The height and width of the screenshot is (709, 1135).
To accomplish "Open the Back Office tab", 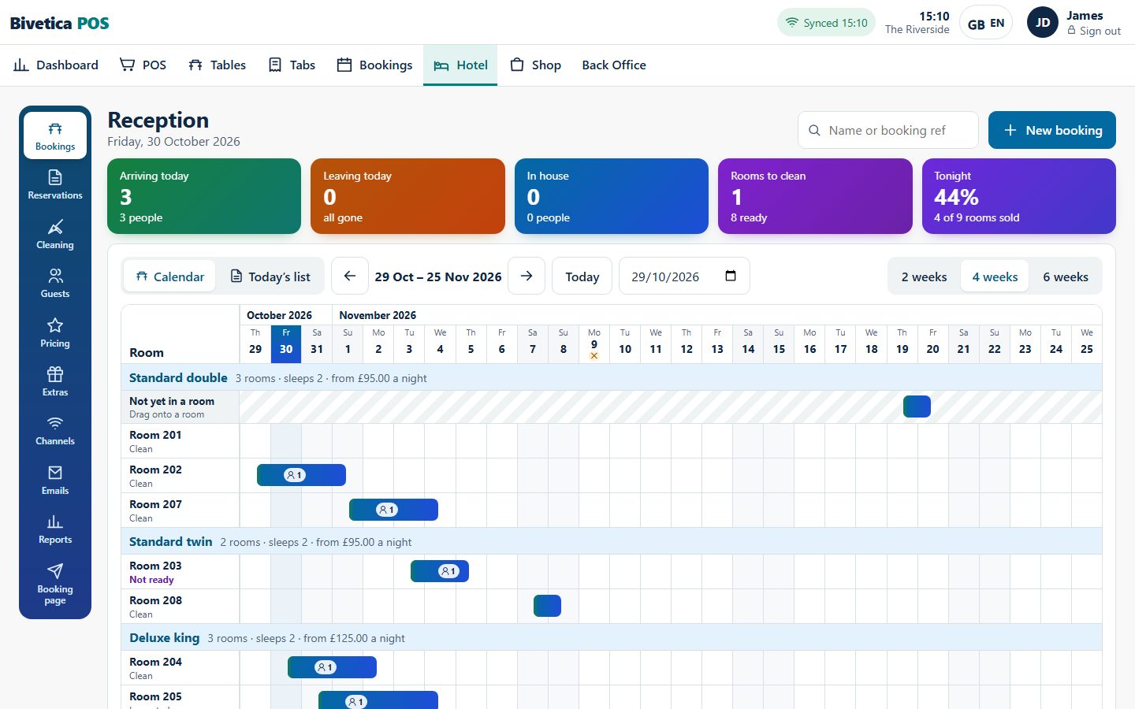I will pyautogui.click(x=614, y=65).
